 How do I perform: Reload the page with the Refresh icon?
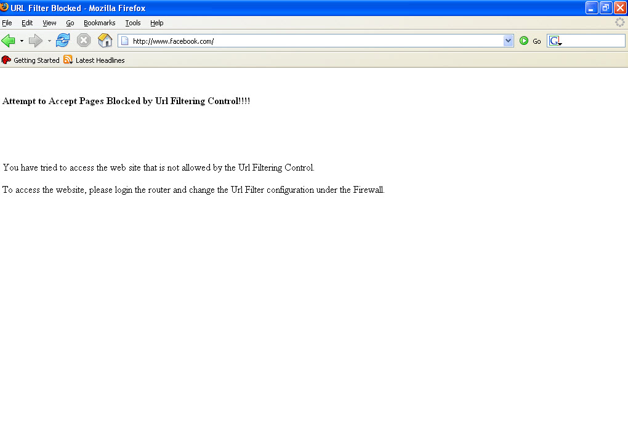coord(63,41)
